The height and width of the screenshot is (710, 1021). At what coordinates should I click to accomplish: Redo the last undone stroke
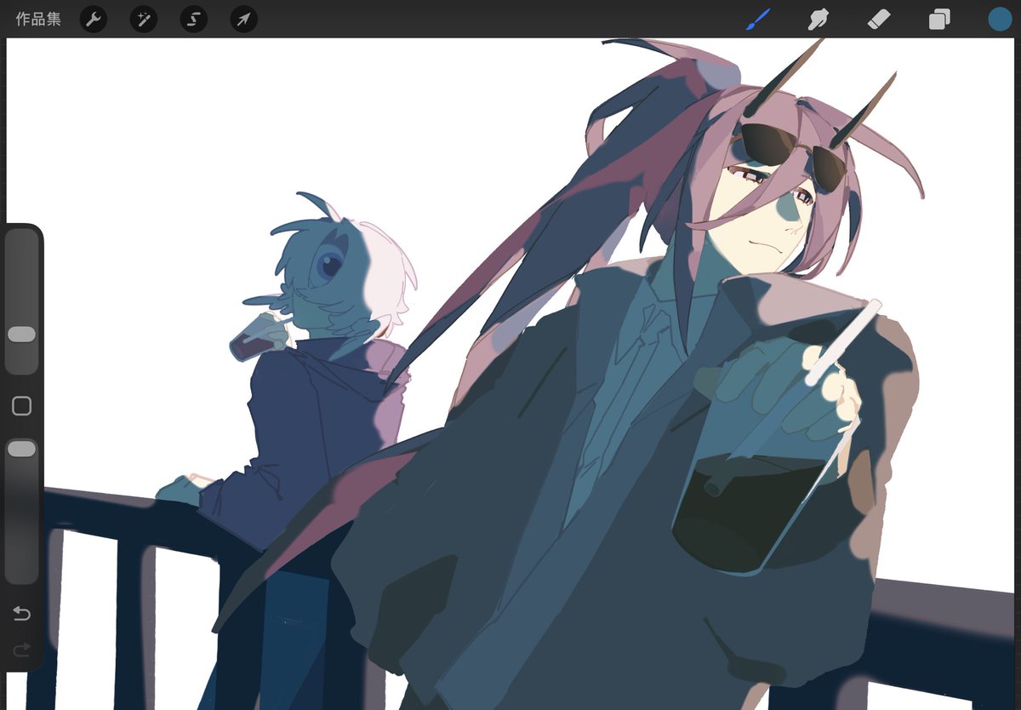tap(22, 650)
